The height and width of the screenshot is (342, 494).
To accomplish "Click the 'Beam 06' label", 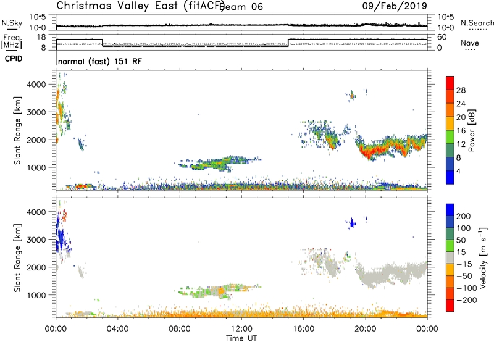I will pos(242,7).
